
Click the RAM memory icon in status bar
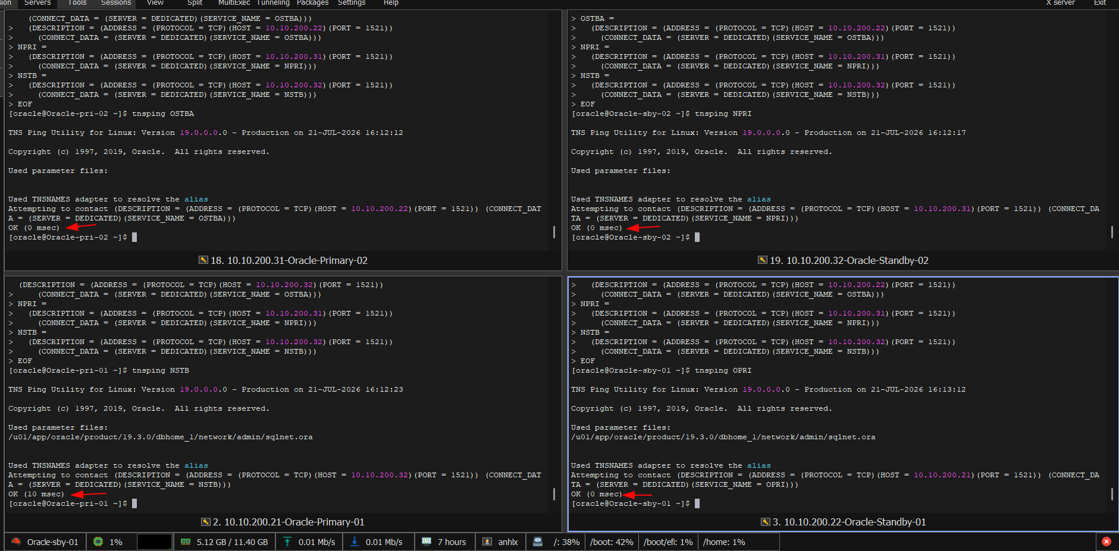[186, 541]
